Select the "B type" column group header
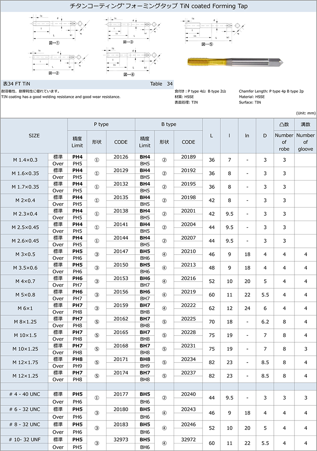Screen dimensions: 317x451 169,124
